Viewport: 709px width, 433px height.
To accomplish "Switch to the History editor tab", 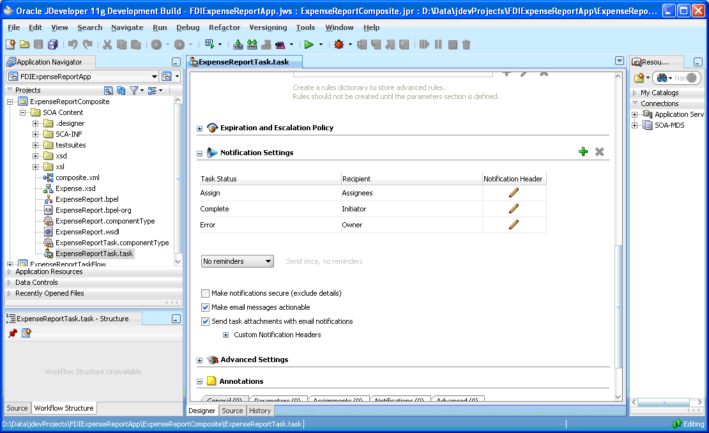I will click(260, 411).
